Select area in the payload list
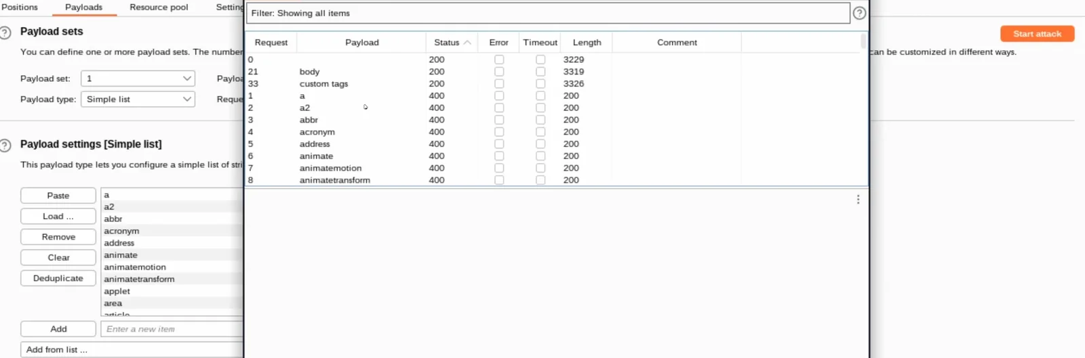The height and width of the screenshot is (358, 1085). (x=172, y=303)
